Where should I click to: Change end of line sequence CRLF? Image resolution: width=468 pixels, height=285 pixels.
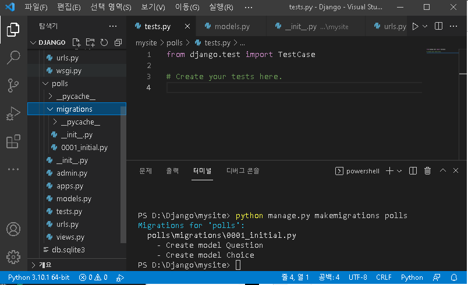(384, 277)
